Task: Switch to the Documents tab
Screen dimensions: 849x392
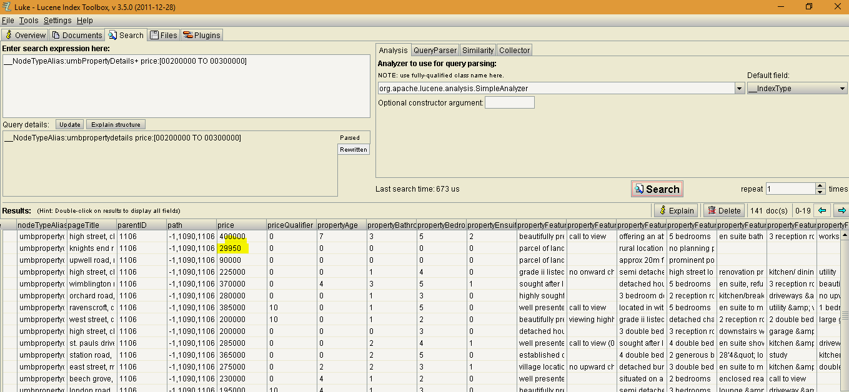Action: tap(77, 35)
